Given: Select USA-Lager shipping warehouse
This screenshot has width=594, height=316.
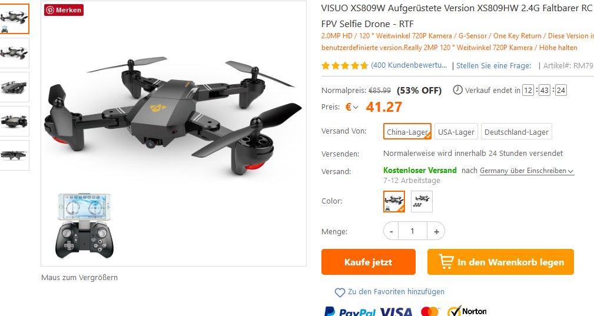Looking at the screenshot, I should click(456, 132).
